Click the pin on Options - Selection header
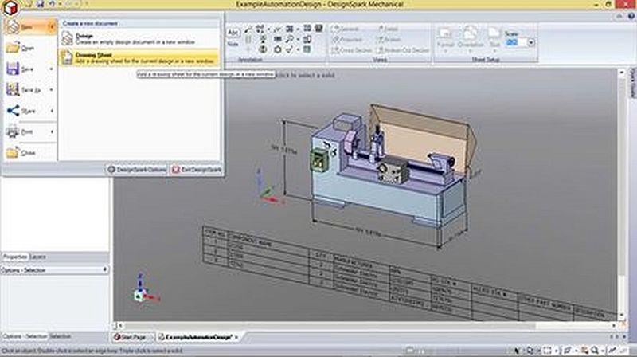 click(105, 269)
